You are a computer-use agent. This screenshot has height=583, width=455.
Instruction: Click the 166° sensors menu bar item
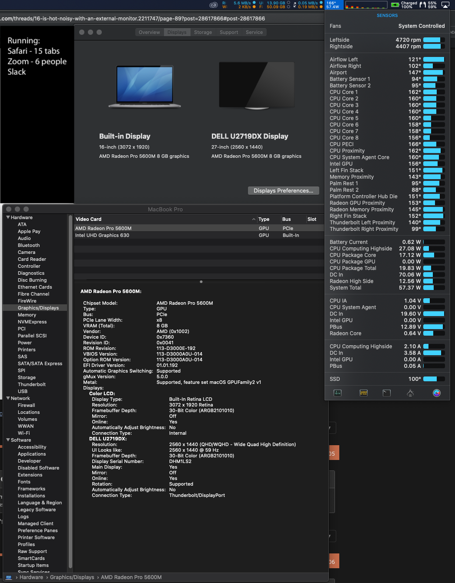tap(333, 5)
